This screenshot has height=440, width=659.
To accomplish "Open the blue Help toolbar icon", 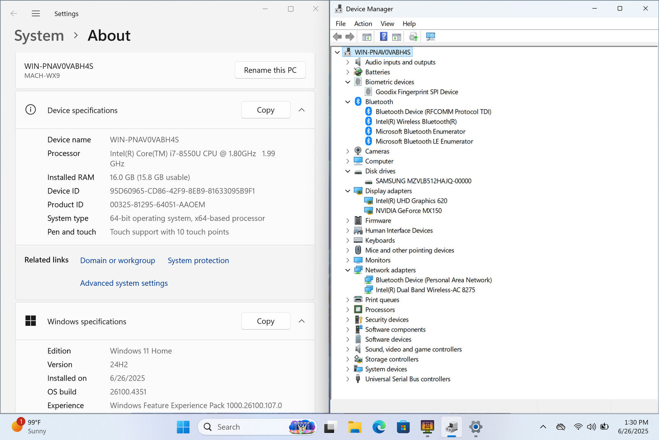I will 383,37.
